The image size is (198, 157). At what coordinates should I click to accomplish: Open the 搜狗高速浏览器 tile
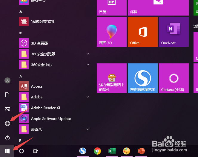pyautogui.click(x=143, y=78)
